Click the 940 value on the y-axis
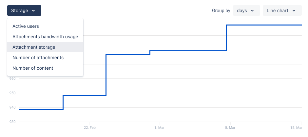Image resolution: width=308 pixels, height=137 pixels. [x=12, y=107]
